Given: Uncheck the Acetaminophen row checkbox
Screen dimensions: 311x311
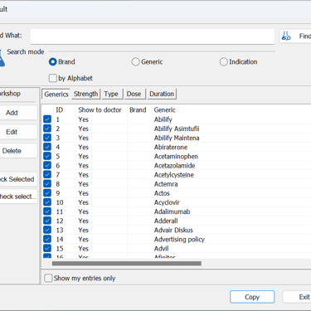Looking at the screenshot, I should 47,156.
